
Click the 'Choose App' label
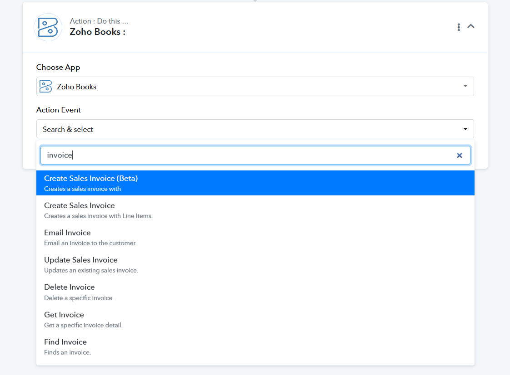tap(58, 67)
